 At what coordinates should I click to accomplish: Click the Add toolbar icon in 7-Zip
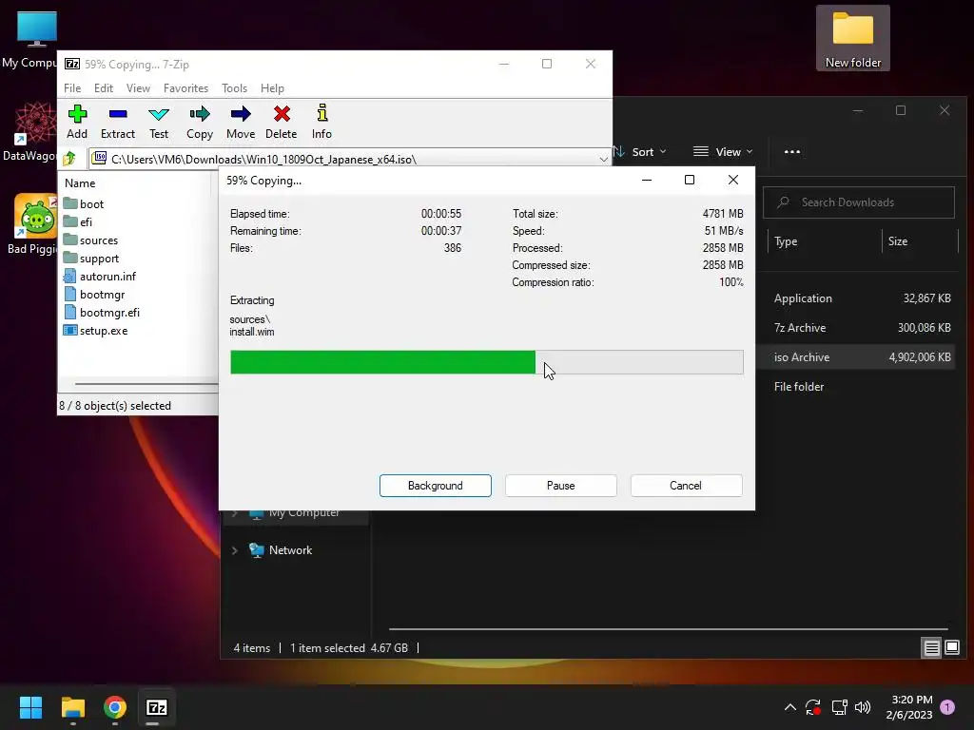[77, 122]
